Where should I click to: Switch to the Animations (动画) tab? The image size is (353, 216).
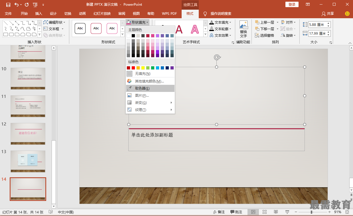[x=82, y=14]
